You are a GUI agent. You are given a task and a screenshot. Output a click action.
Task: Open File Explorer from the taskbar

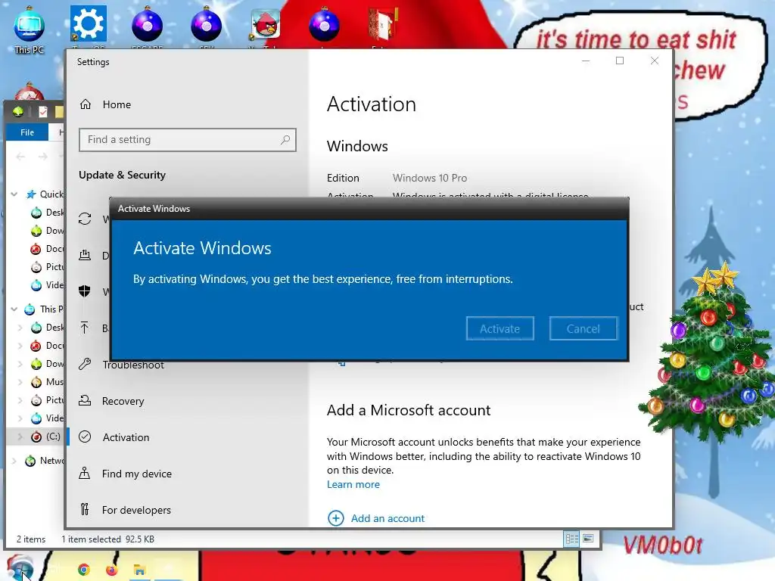pyautogui.click(x=139, y=570)
